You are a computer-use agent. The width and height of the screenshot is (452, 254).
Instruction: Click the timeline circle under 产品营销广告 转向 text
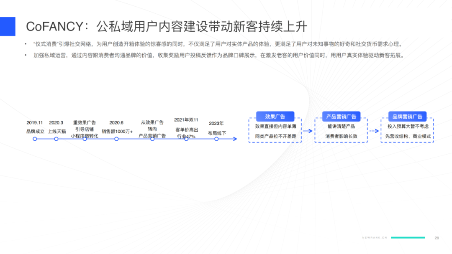(152, 139)
